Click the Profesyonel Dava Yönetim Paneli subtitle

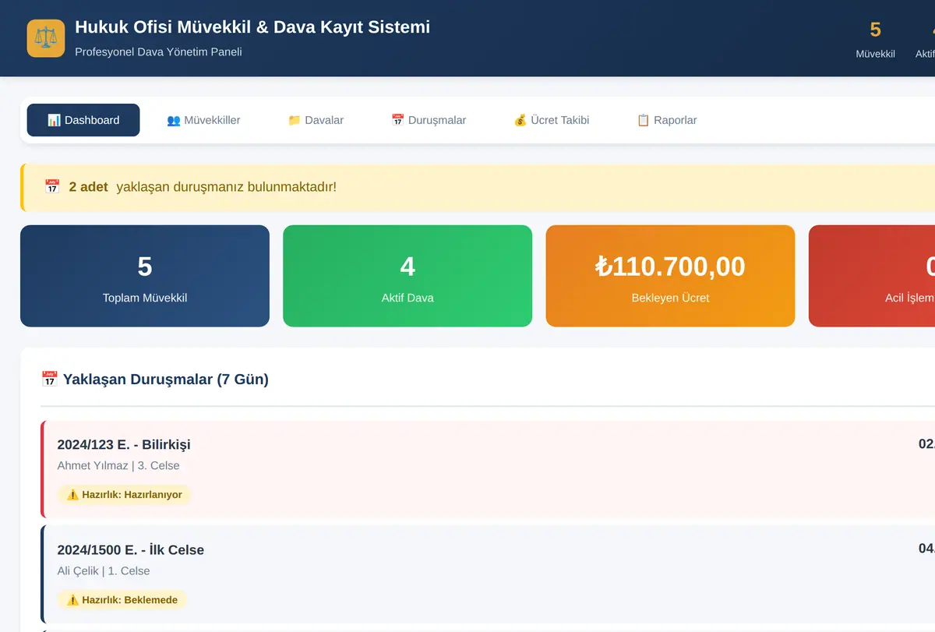tap(158, 52)
